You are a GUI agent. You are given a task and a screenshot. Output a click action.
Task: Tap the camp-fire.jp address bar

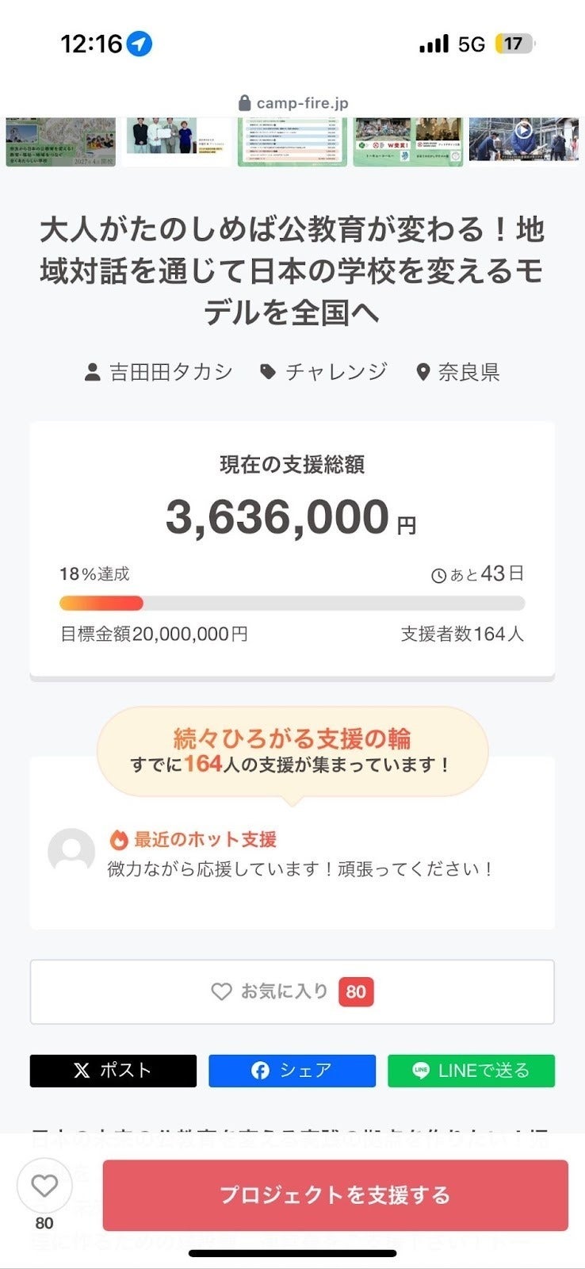[x=292, y=103]
